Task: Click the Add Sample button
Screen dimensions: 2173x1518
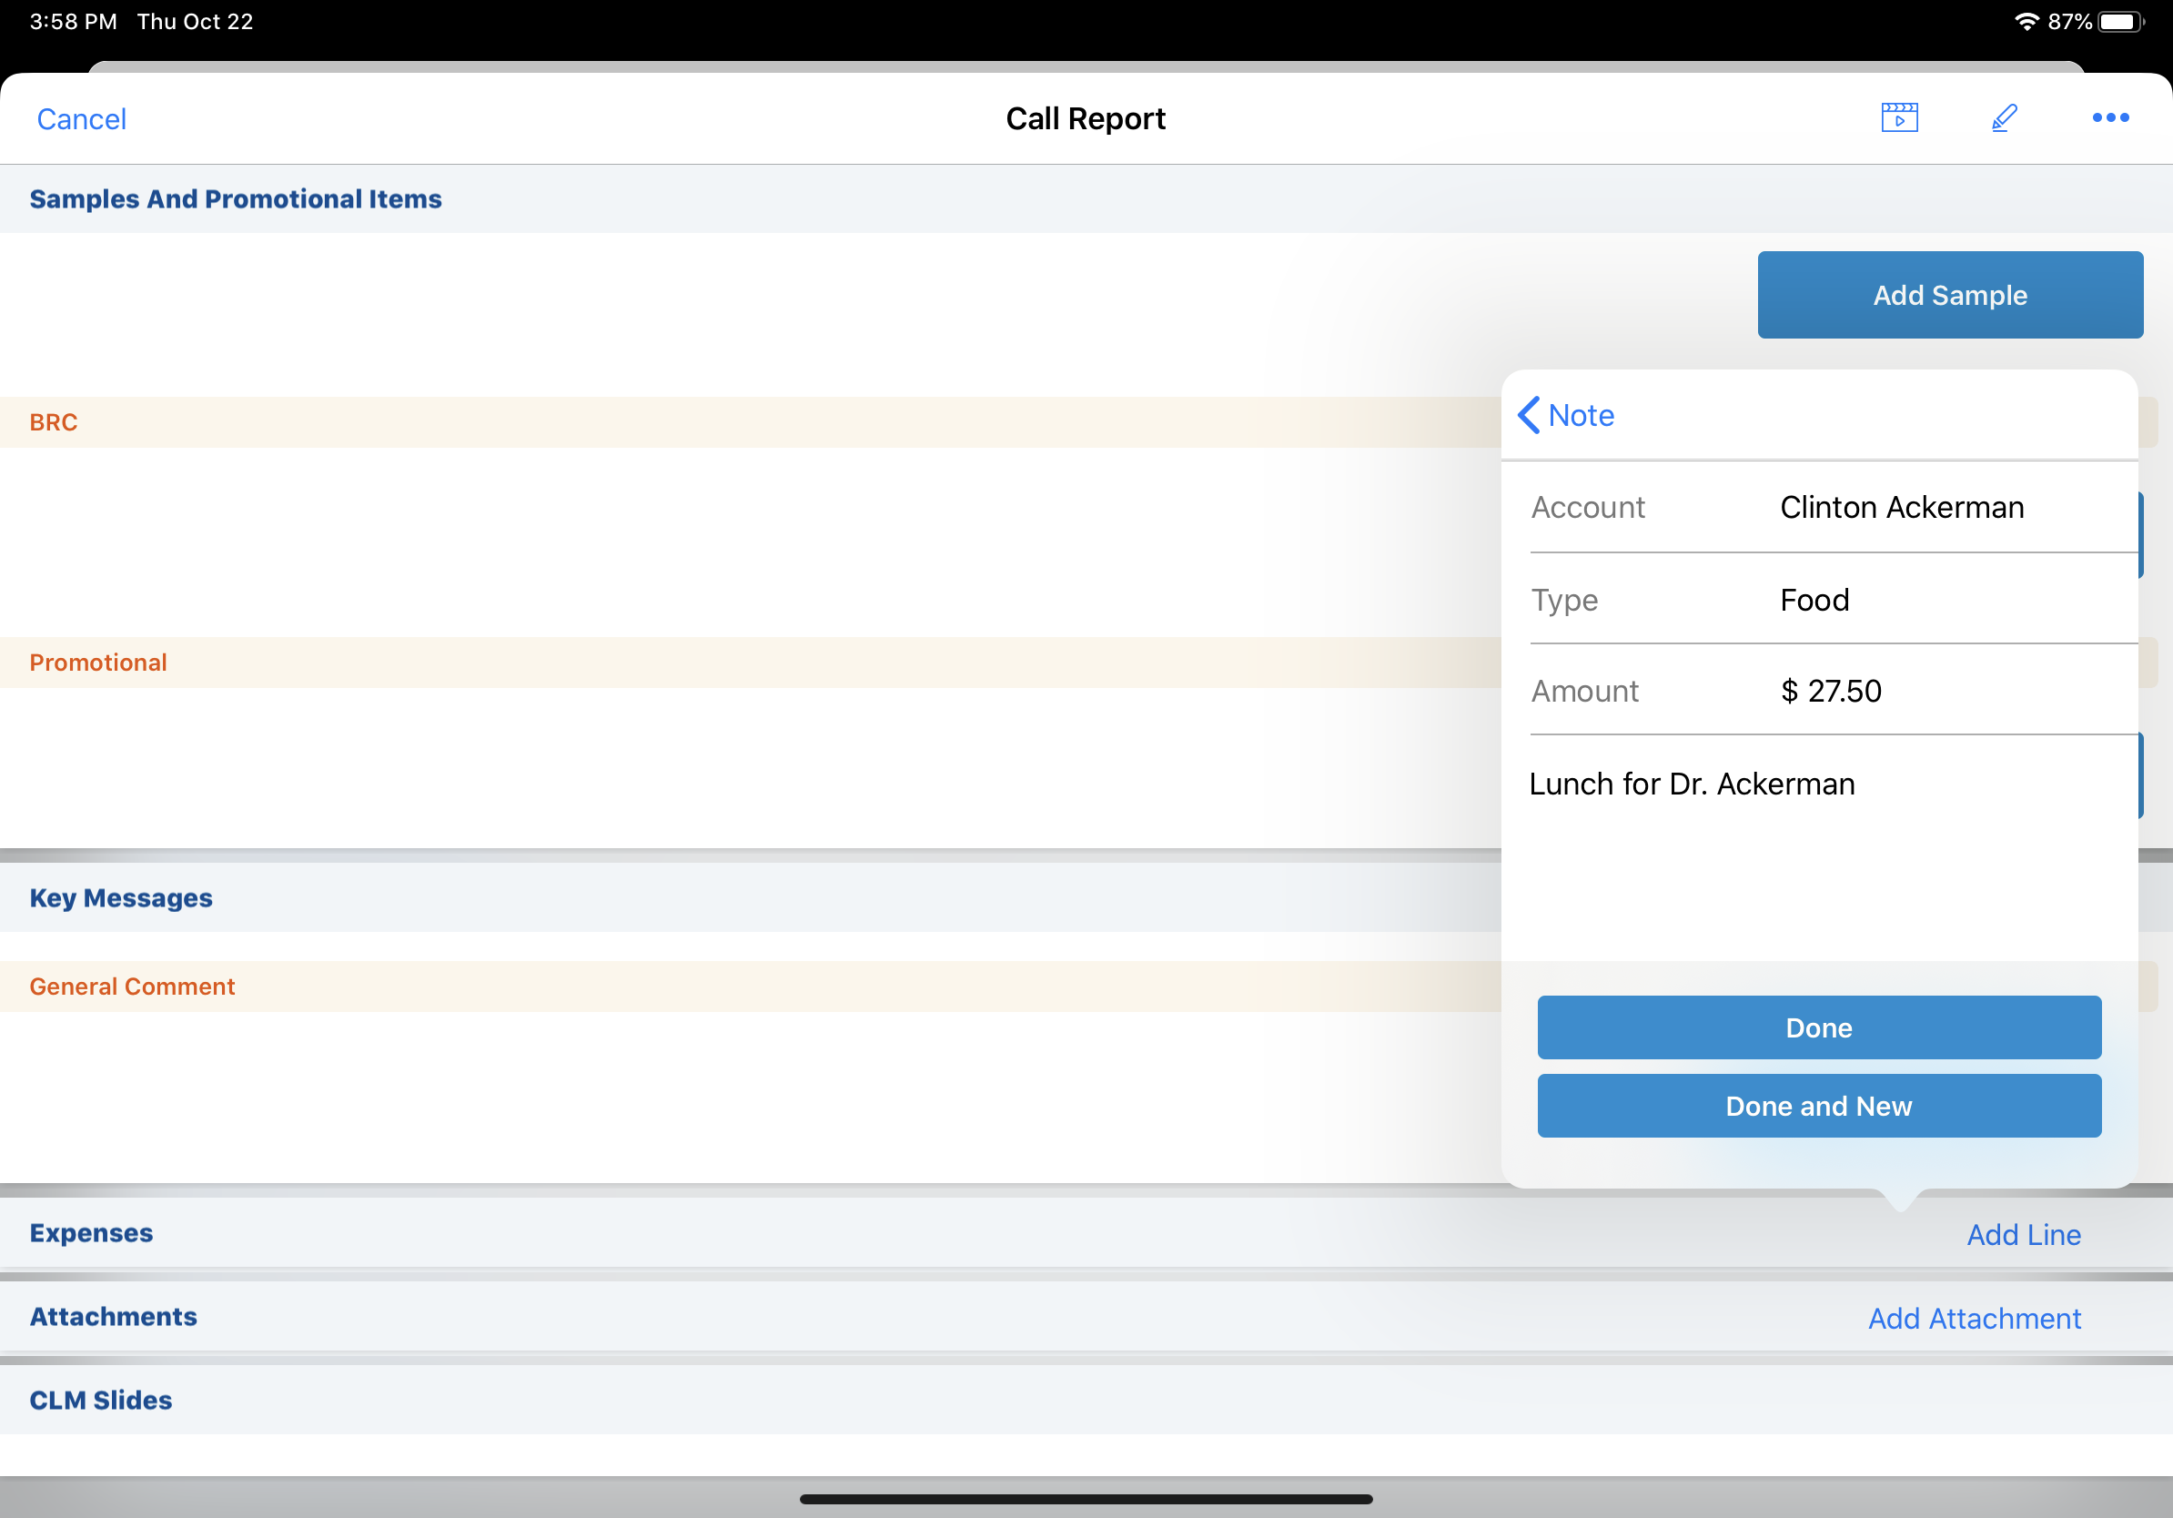Action: [1950, 294]
